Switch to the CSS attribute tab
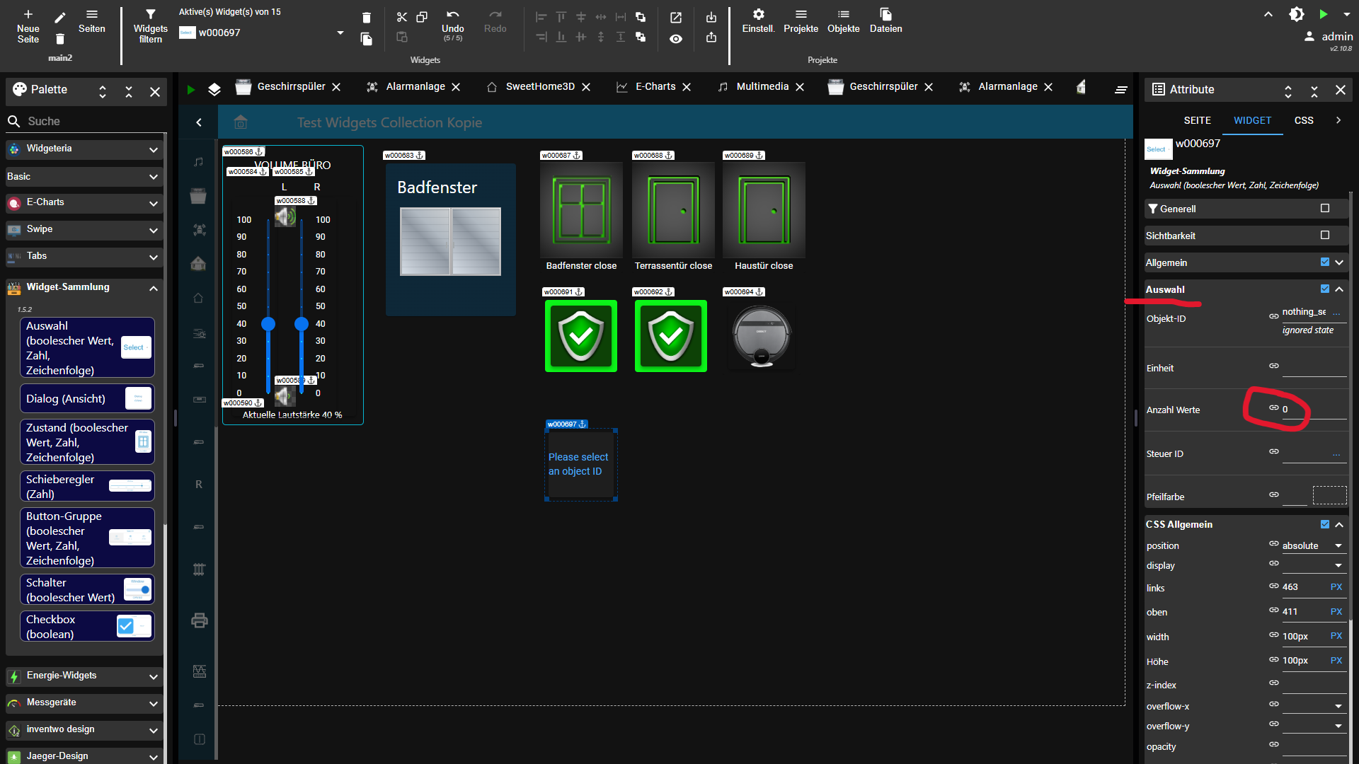 (x=1304, y=120)
